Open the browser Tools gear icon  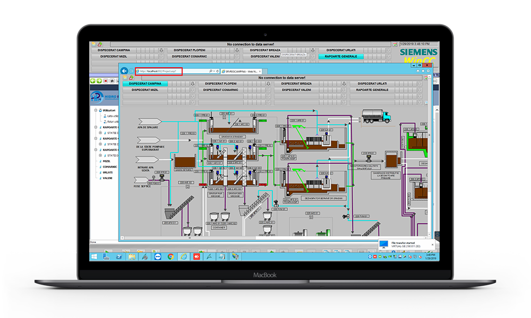point(428,71)
